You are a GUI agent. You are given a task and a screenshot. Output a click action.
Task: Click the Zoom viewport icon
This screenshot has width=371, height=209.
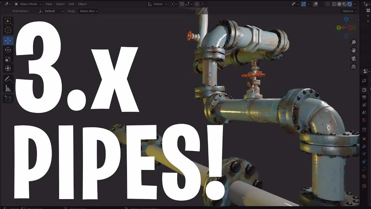354,42
